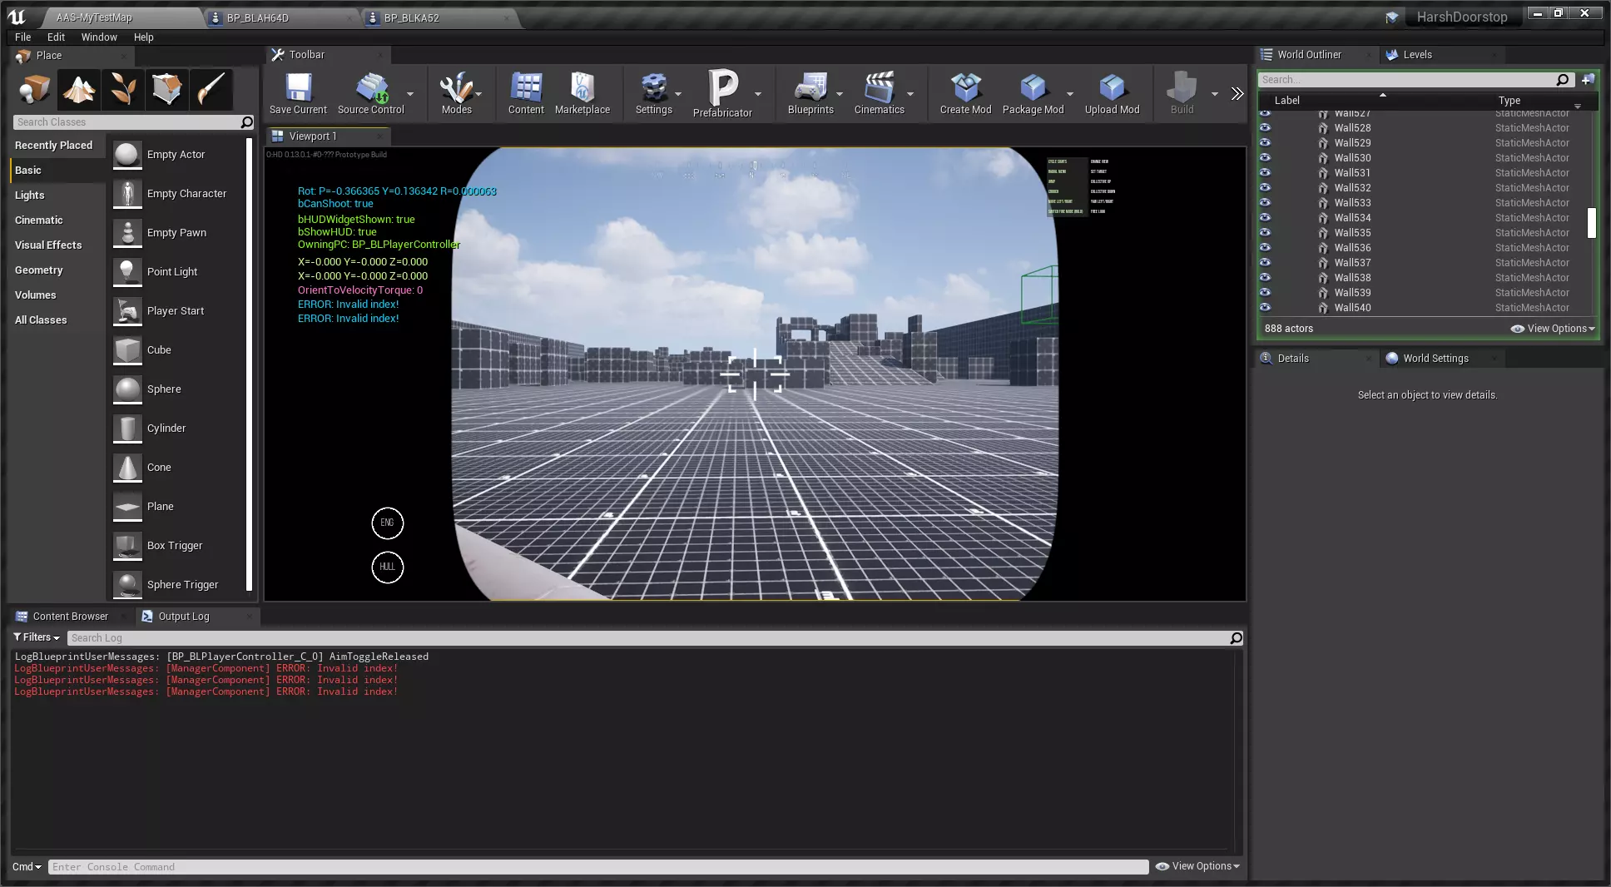
Task: Expand the toolbar overflow chevron
Action: [x=1237, y=93]
